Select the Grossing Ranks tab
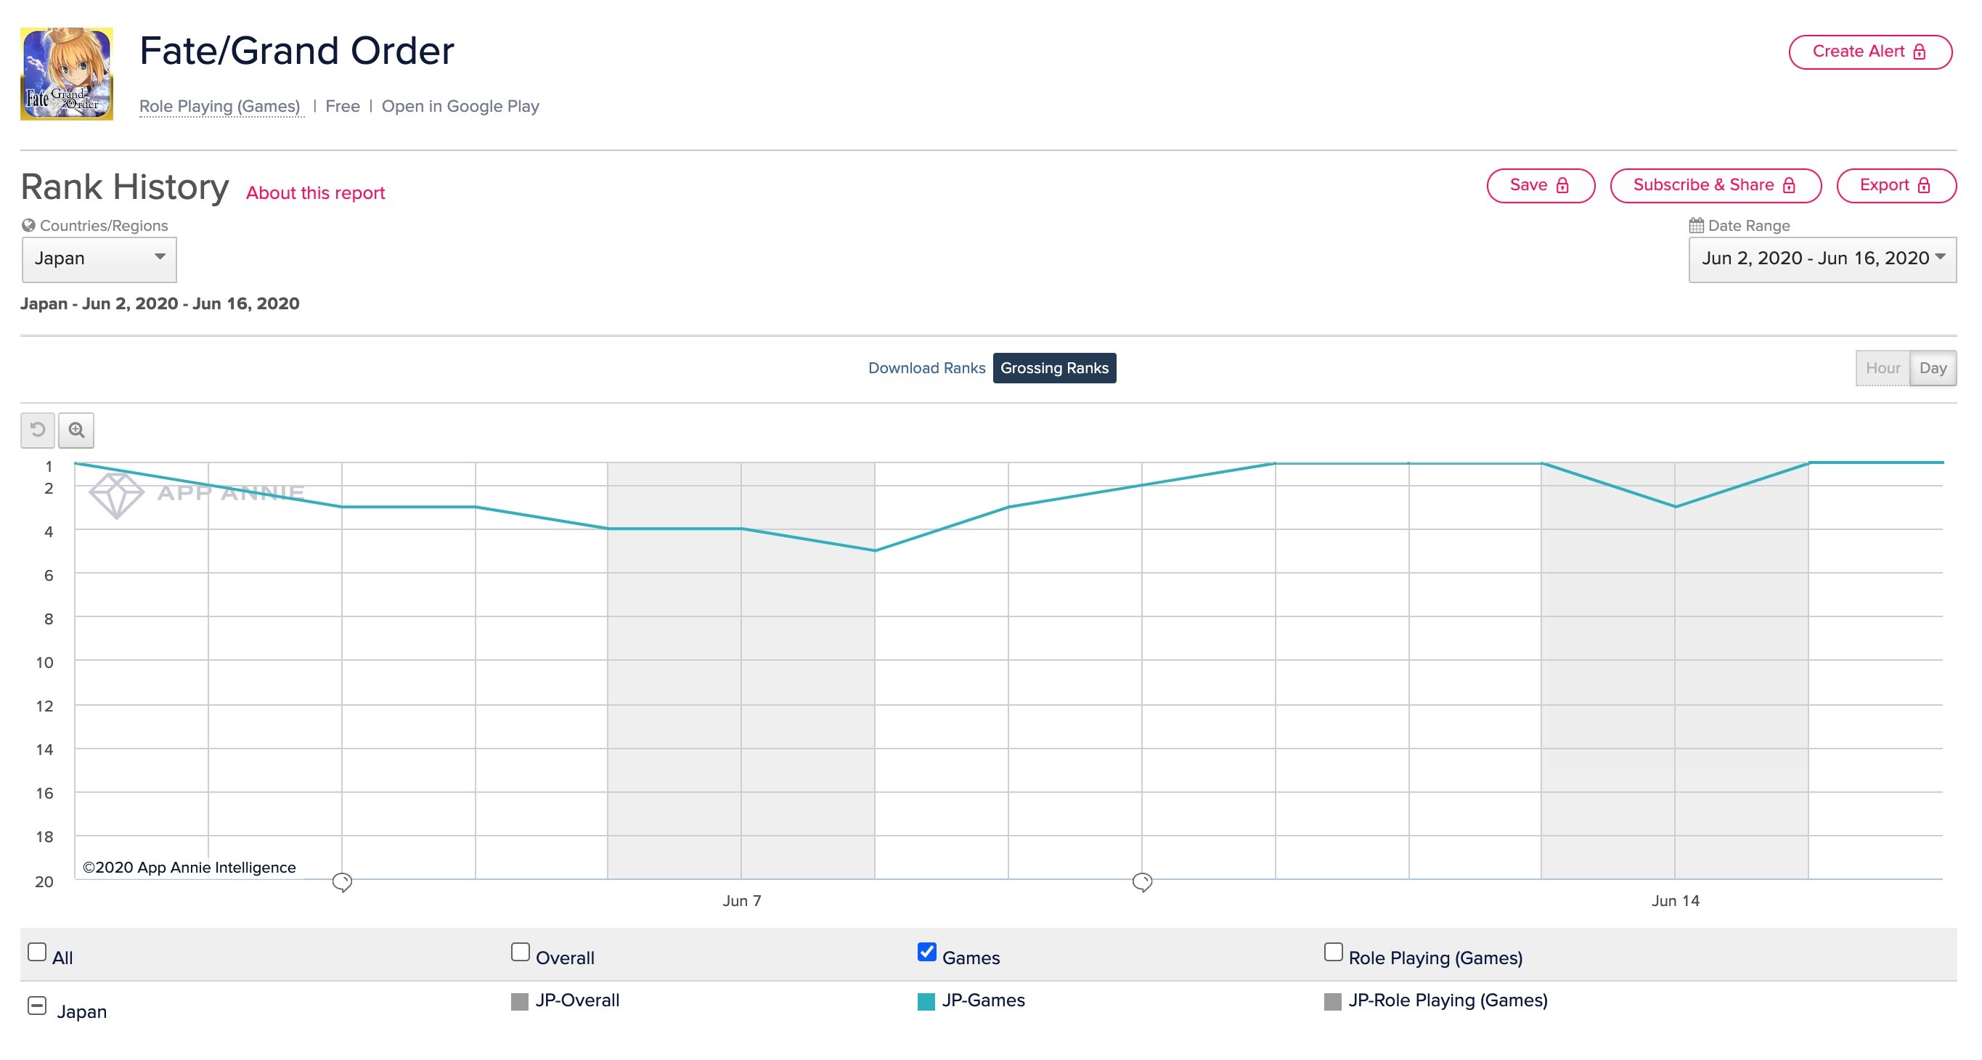Screen dimensions: 1982x1060 tap(1054, 369)
